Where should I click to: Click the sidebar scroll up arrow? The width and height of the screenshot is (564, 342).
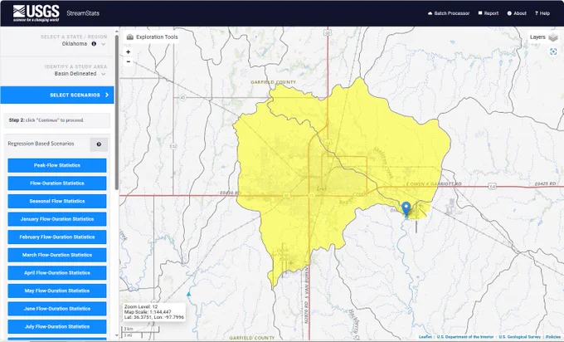coord(117,32)
